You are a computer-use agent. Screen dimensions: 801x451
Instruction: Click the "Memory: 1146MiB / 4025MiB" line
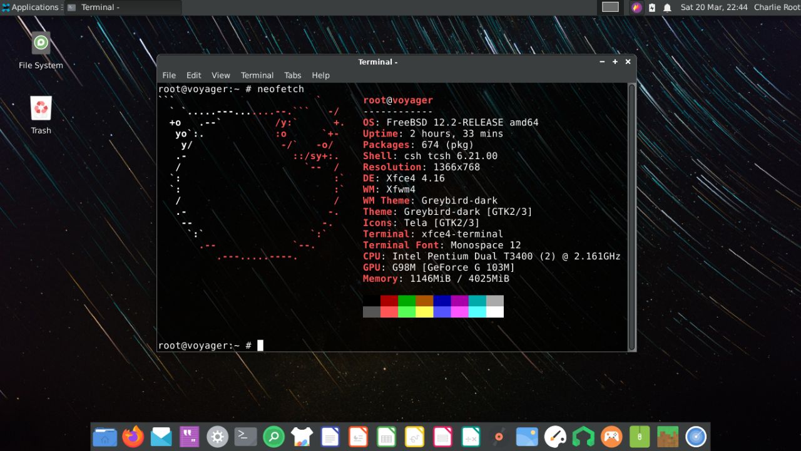tap(436, 279)
